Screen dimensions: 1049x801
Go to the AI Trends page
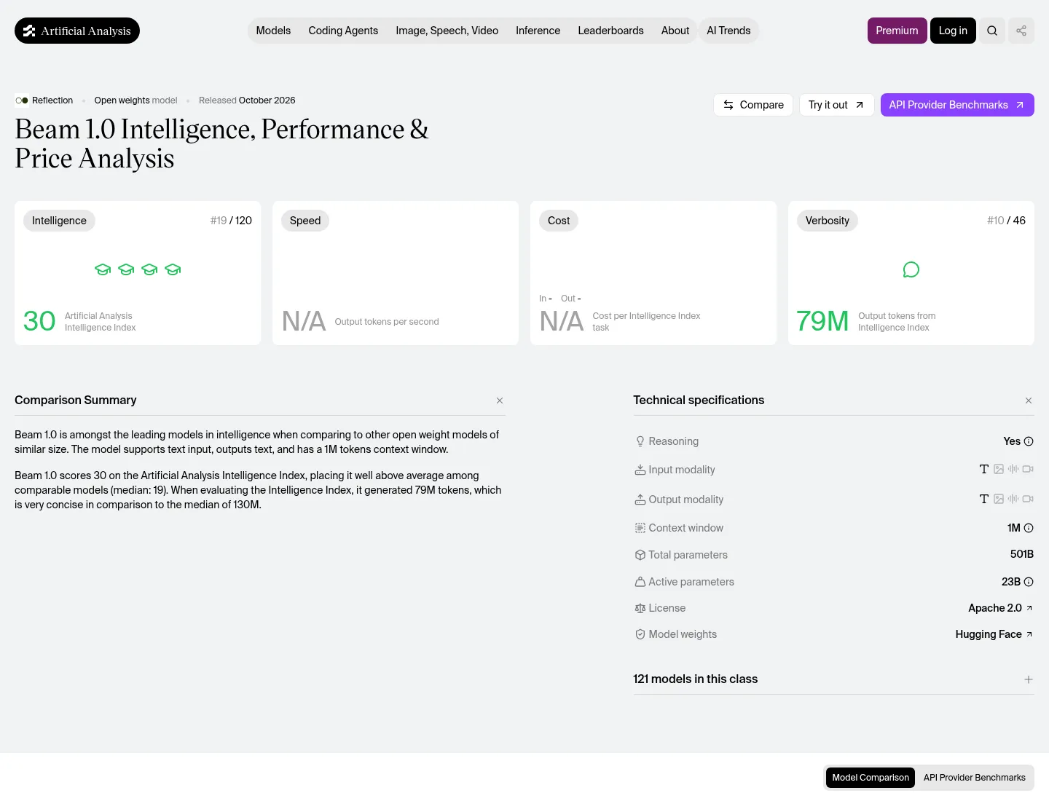point(728,31)
